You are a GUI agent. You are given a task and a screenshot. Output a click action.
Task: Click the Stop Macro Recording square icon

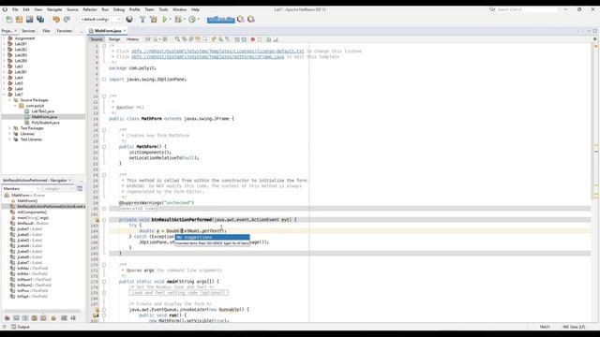(260, 39)
